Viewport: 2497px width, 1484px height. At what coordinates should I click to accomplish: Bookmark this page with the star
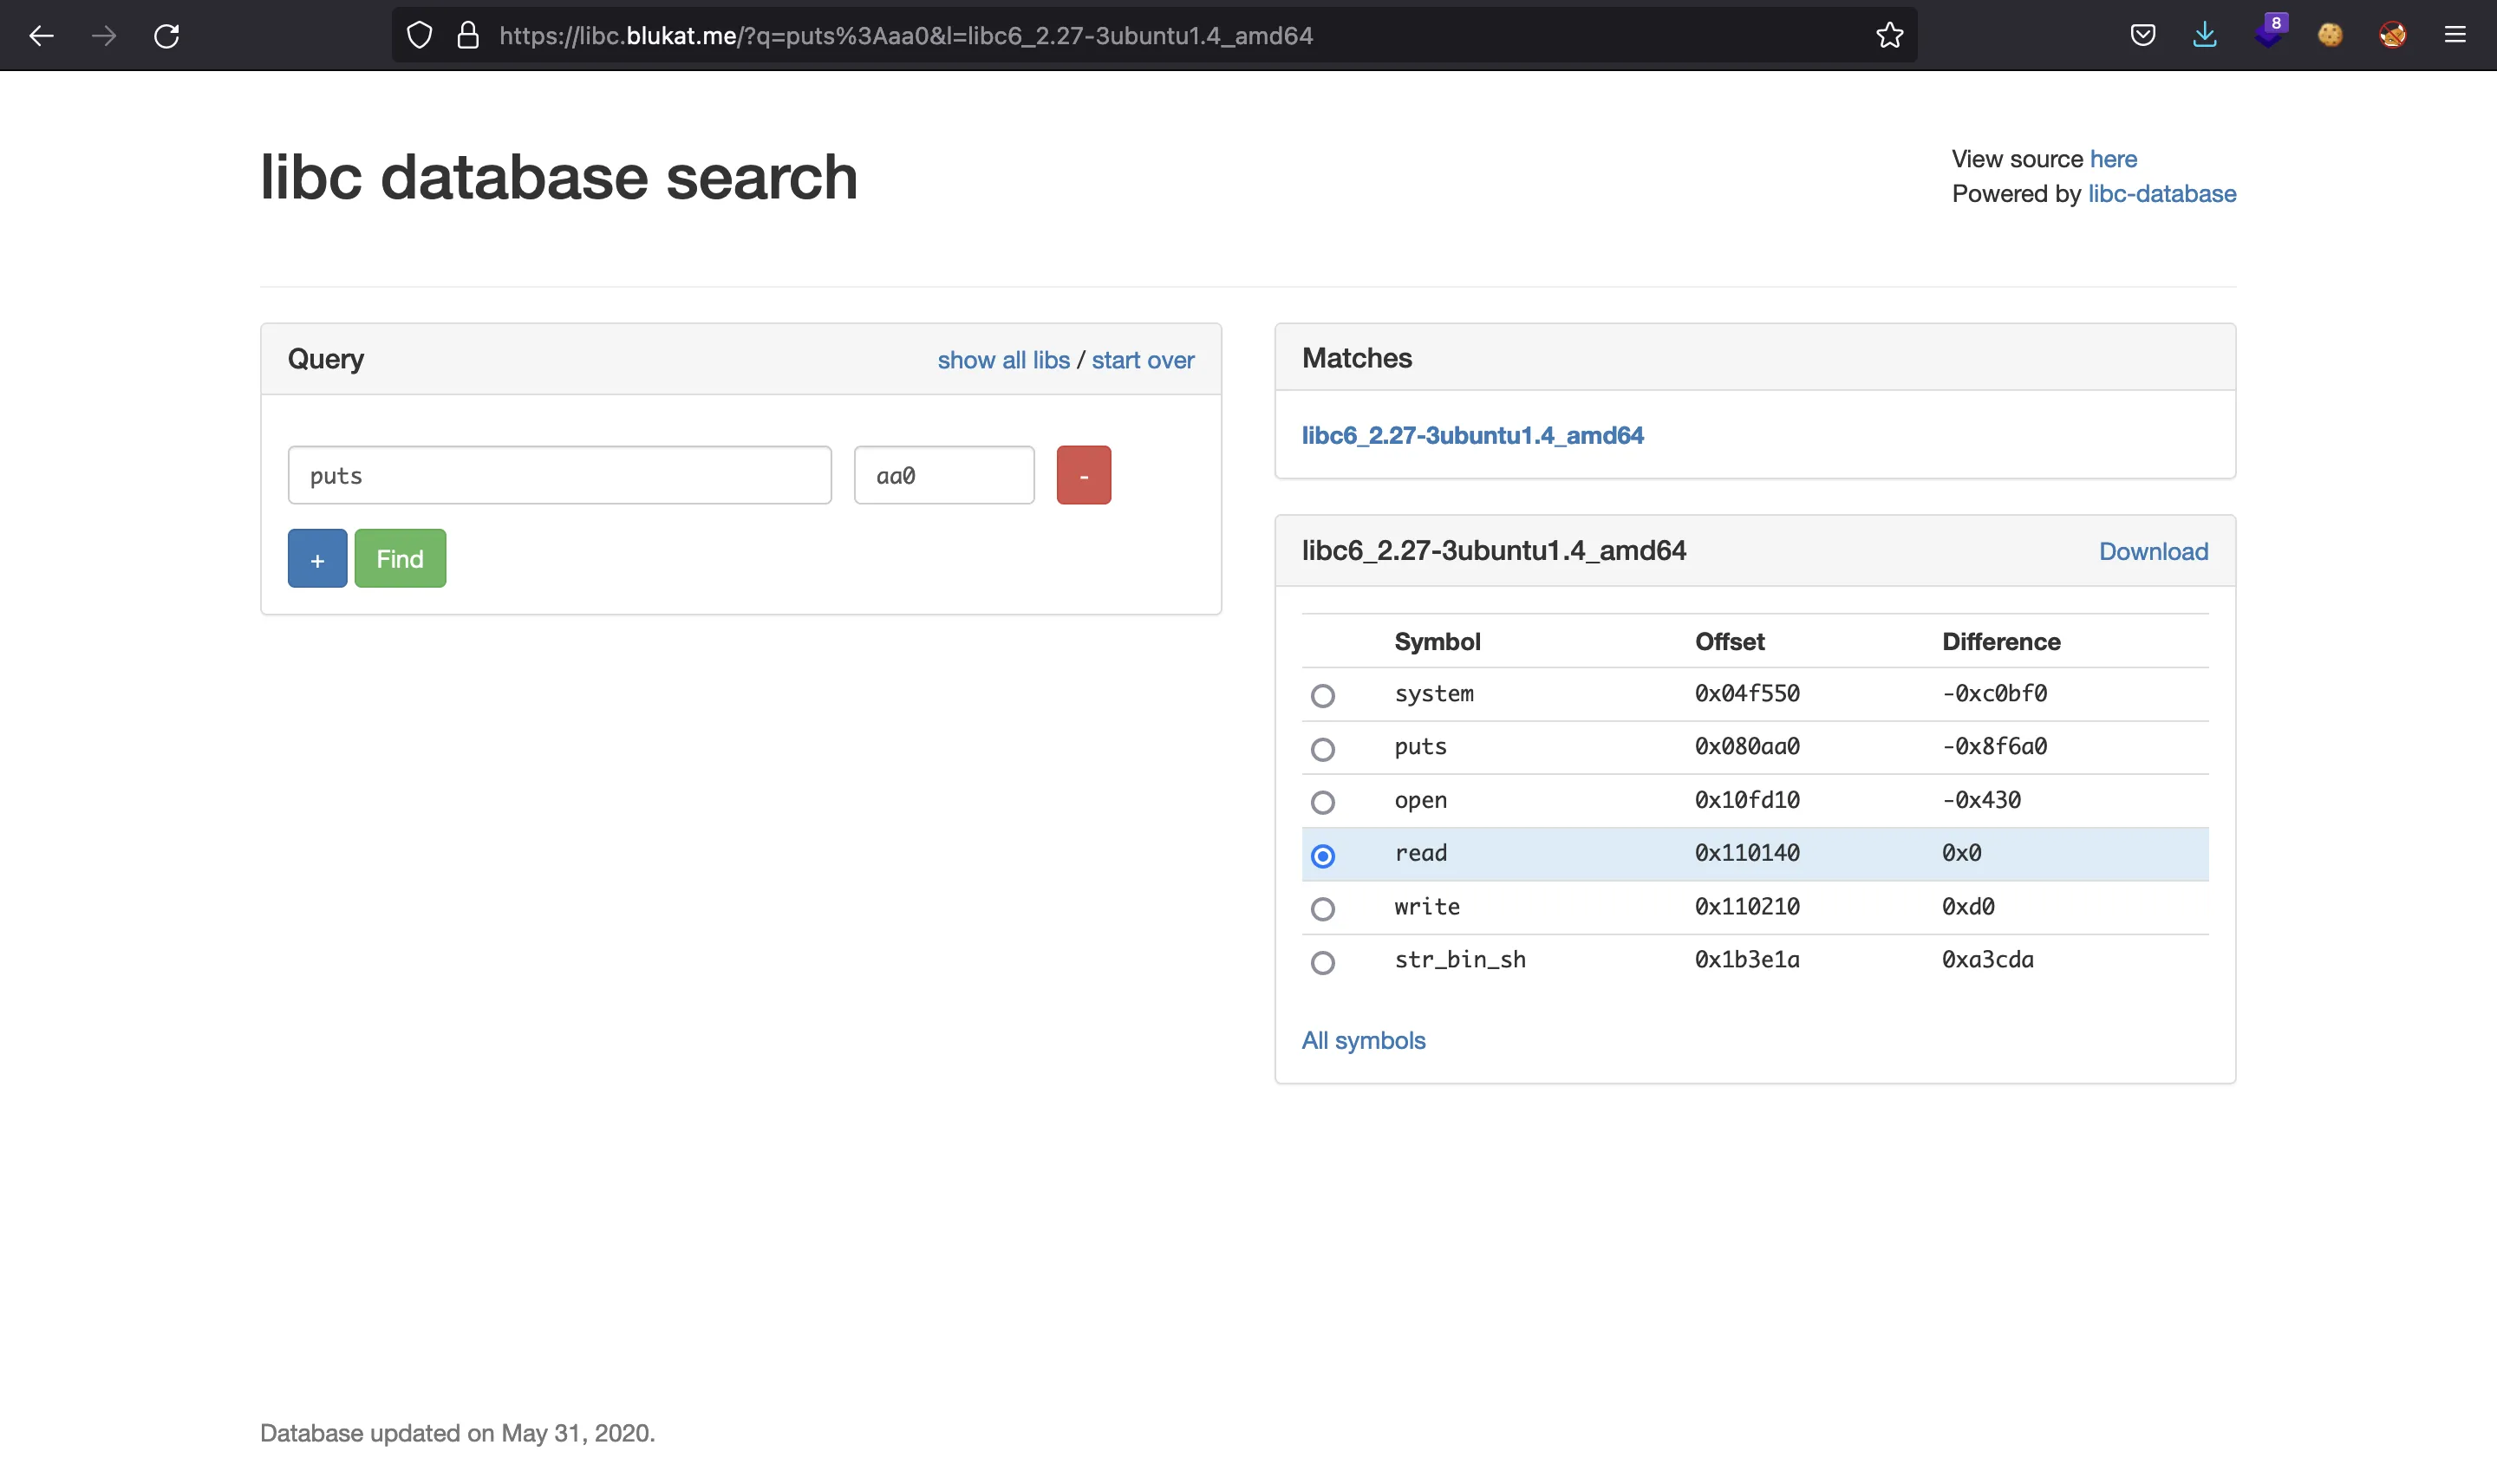point(1889,36)
